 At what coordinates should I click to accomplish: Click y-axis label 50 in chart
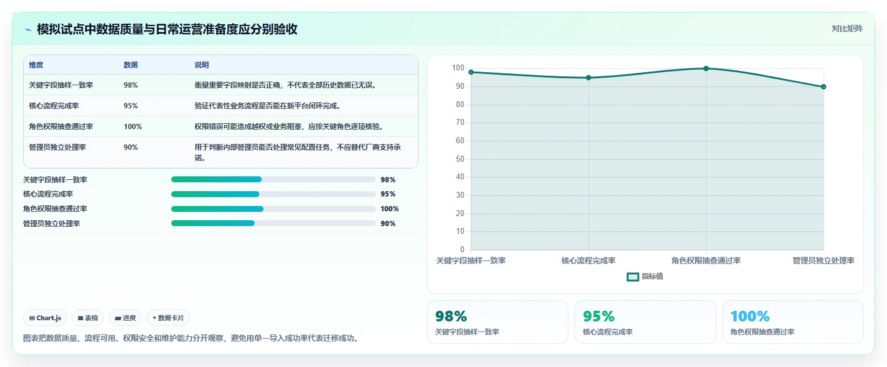pos(459,159)
